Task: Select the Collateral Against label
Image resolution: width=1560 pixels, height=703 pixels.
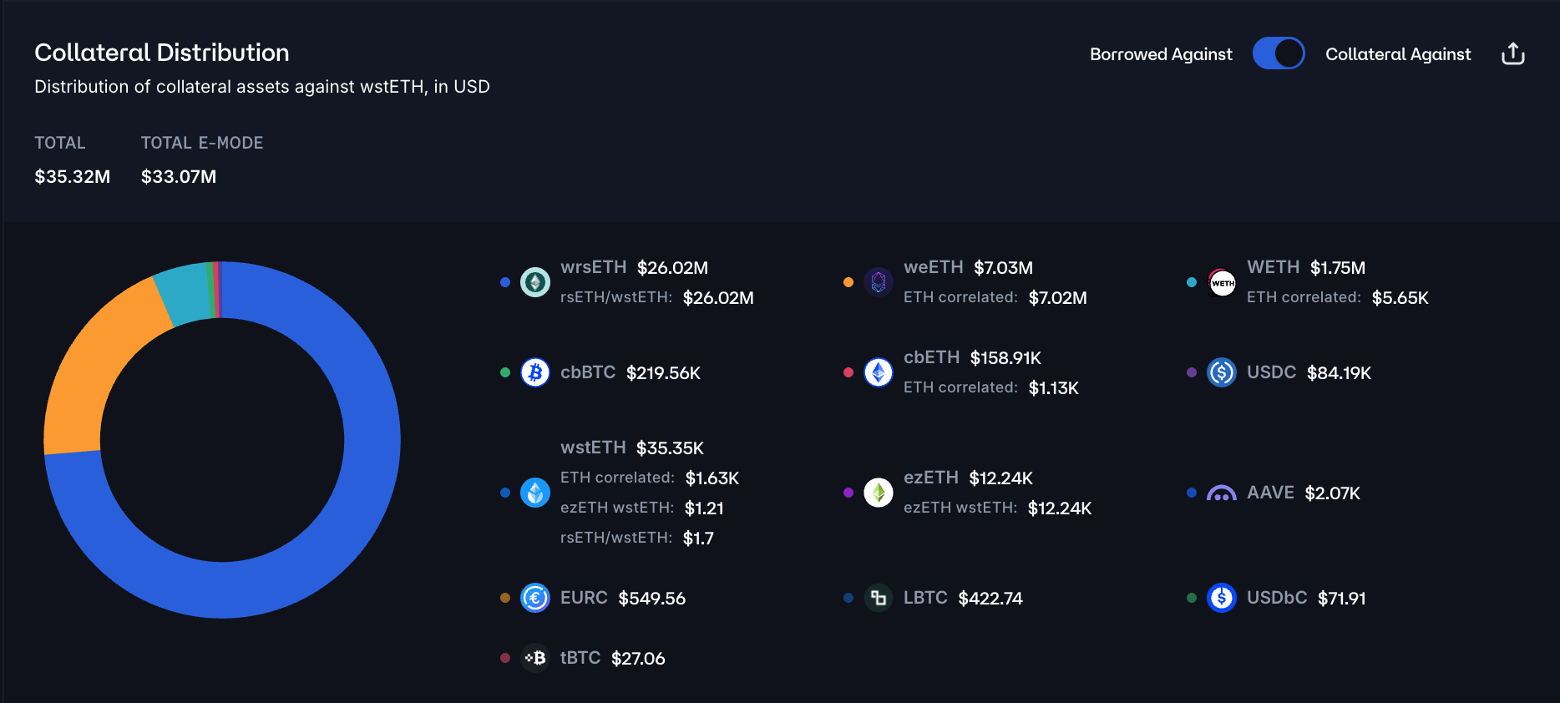Action: (1398, 54)
